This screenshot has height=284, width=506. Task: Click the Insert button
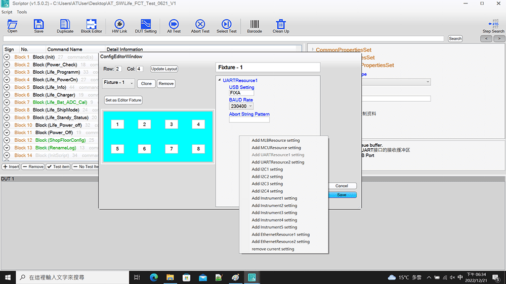click(11, 166)
